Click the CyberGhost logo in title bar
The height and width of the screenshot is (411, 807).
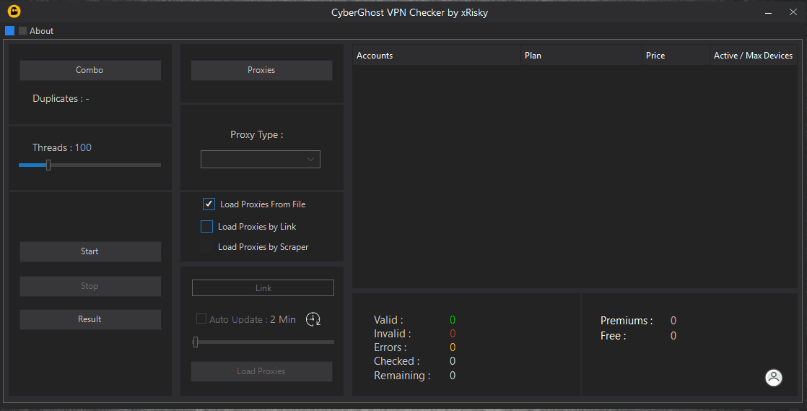(x=14, y=12)
